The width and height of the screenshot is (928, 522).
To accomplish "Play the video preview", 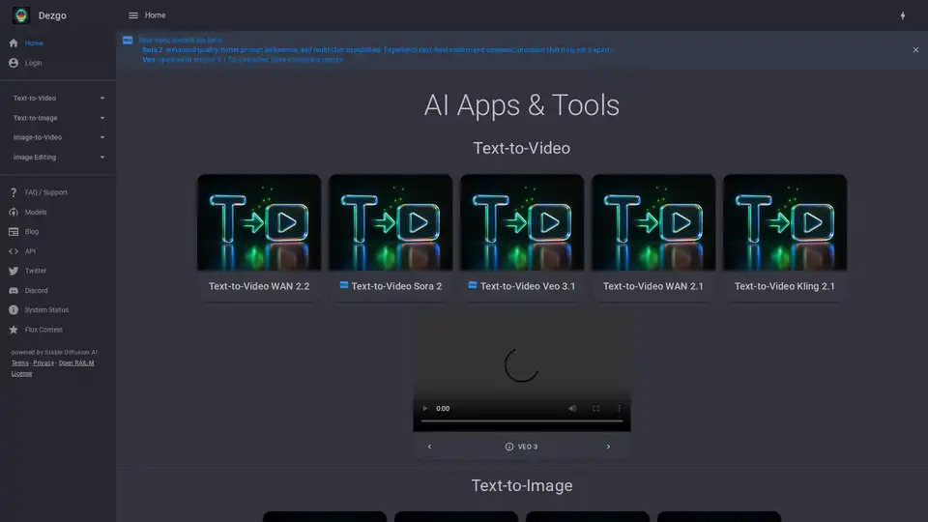I will click(424, 409).
